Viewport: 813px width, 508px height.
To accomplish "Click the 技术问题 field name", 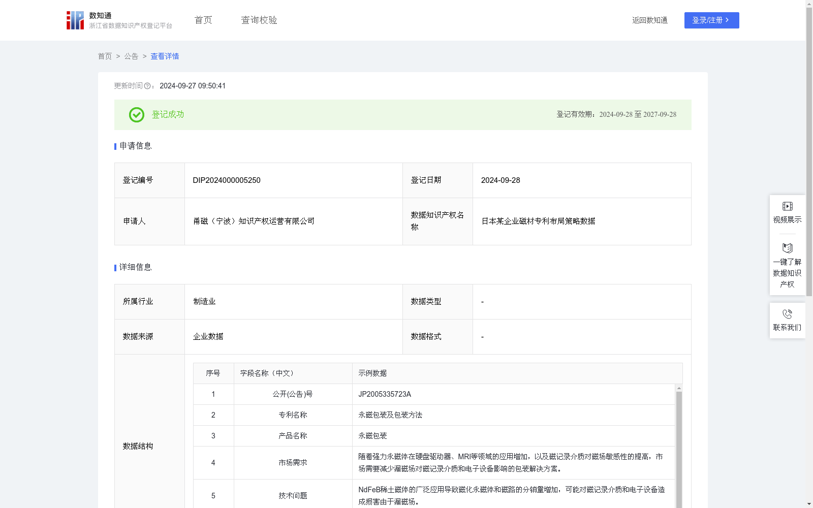I will pos(293,496).
